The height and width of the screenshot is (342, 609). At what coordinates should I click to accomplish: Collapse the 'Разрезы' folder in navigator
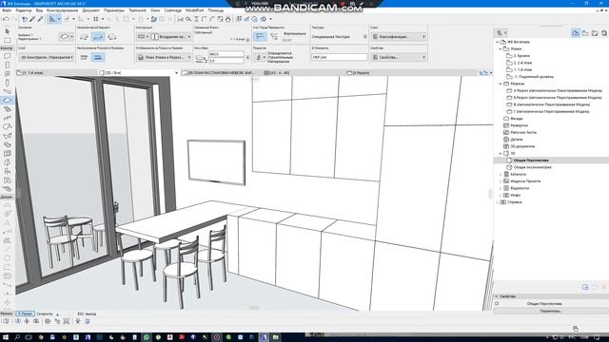click(501, 84)
